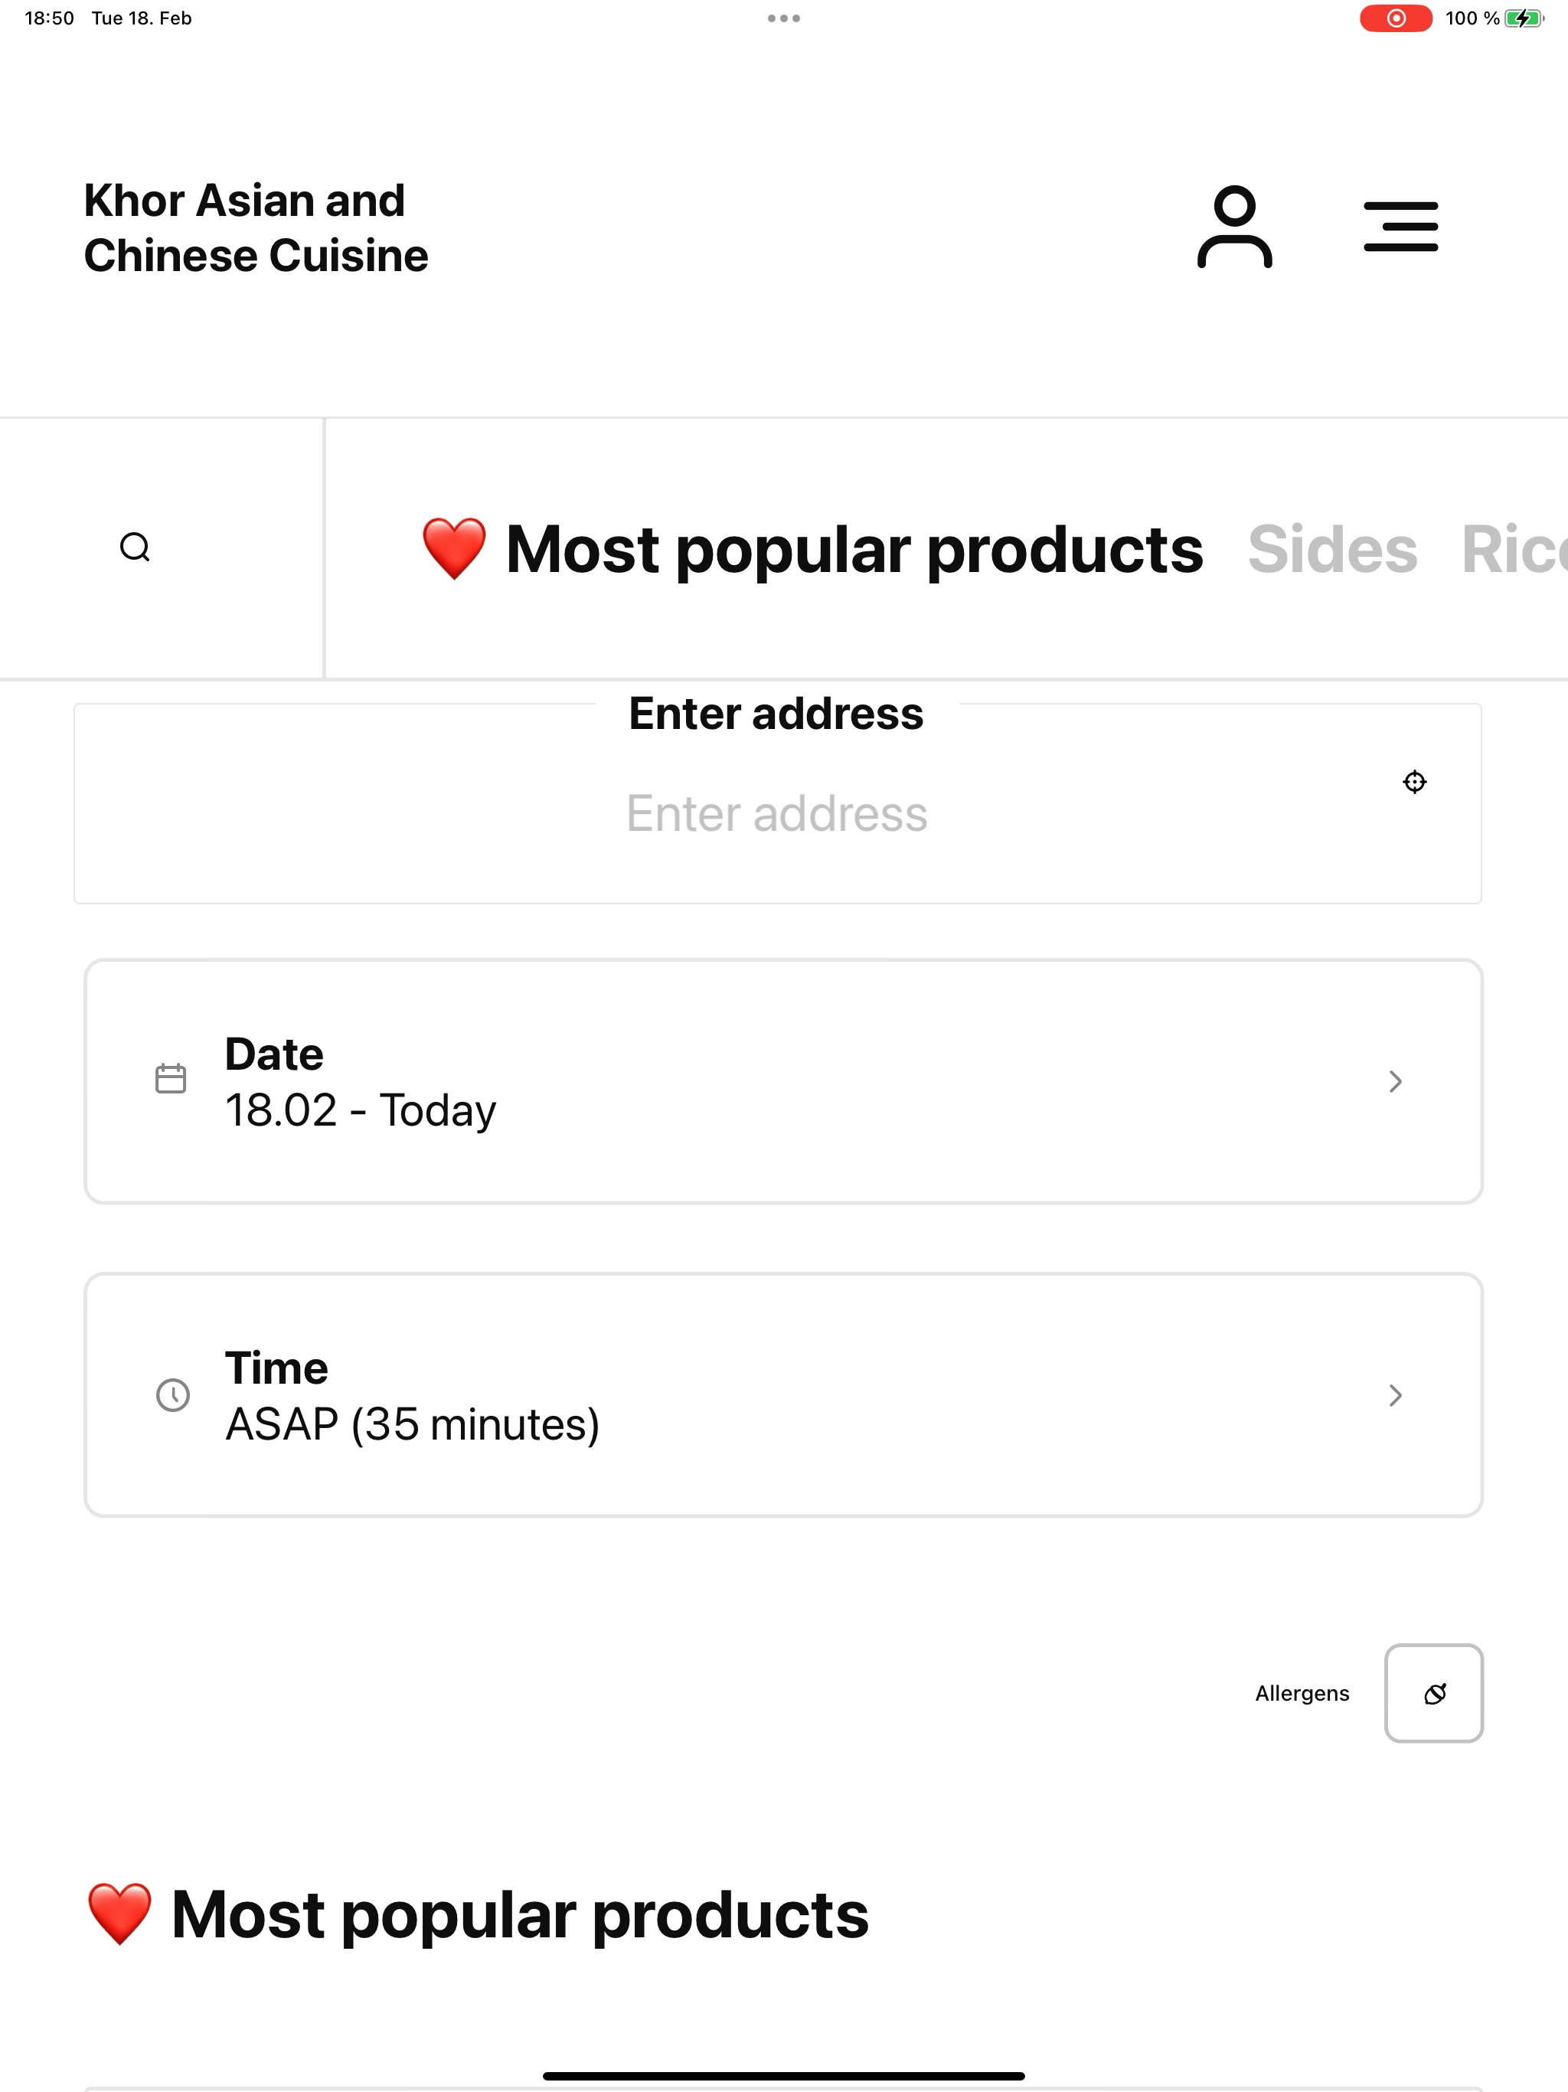Image resolution: width=1568 pixels, height=2092 pixels.
Task: Expand the Date chevron arrow
Action: [x=1395, y=1081]
